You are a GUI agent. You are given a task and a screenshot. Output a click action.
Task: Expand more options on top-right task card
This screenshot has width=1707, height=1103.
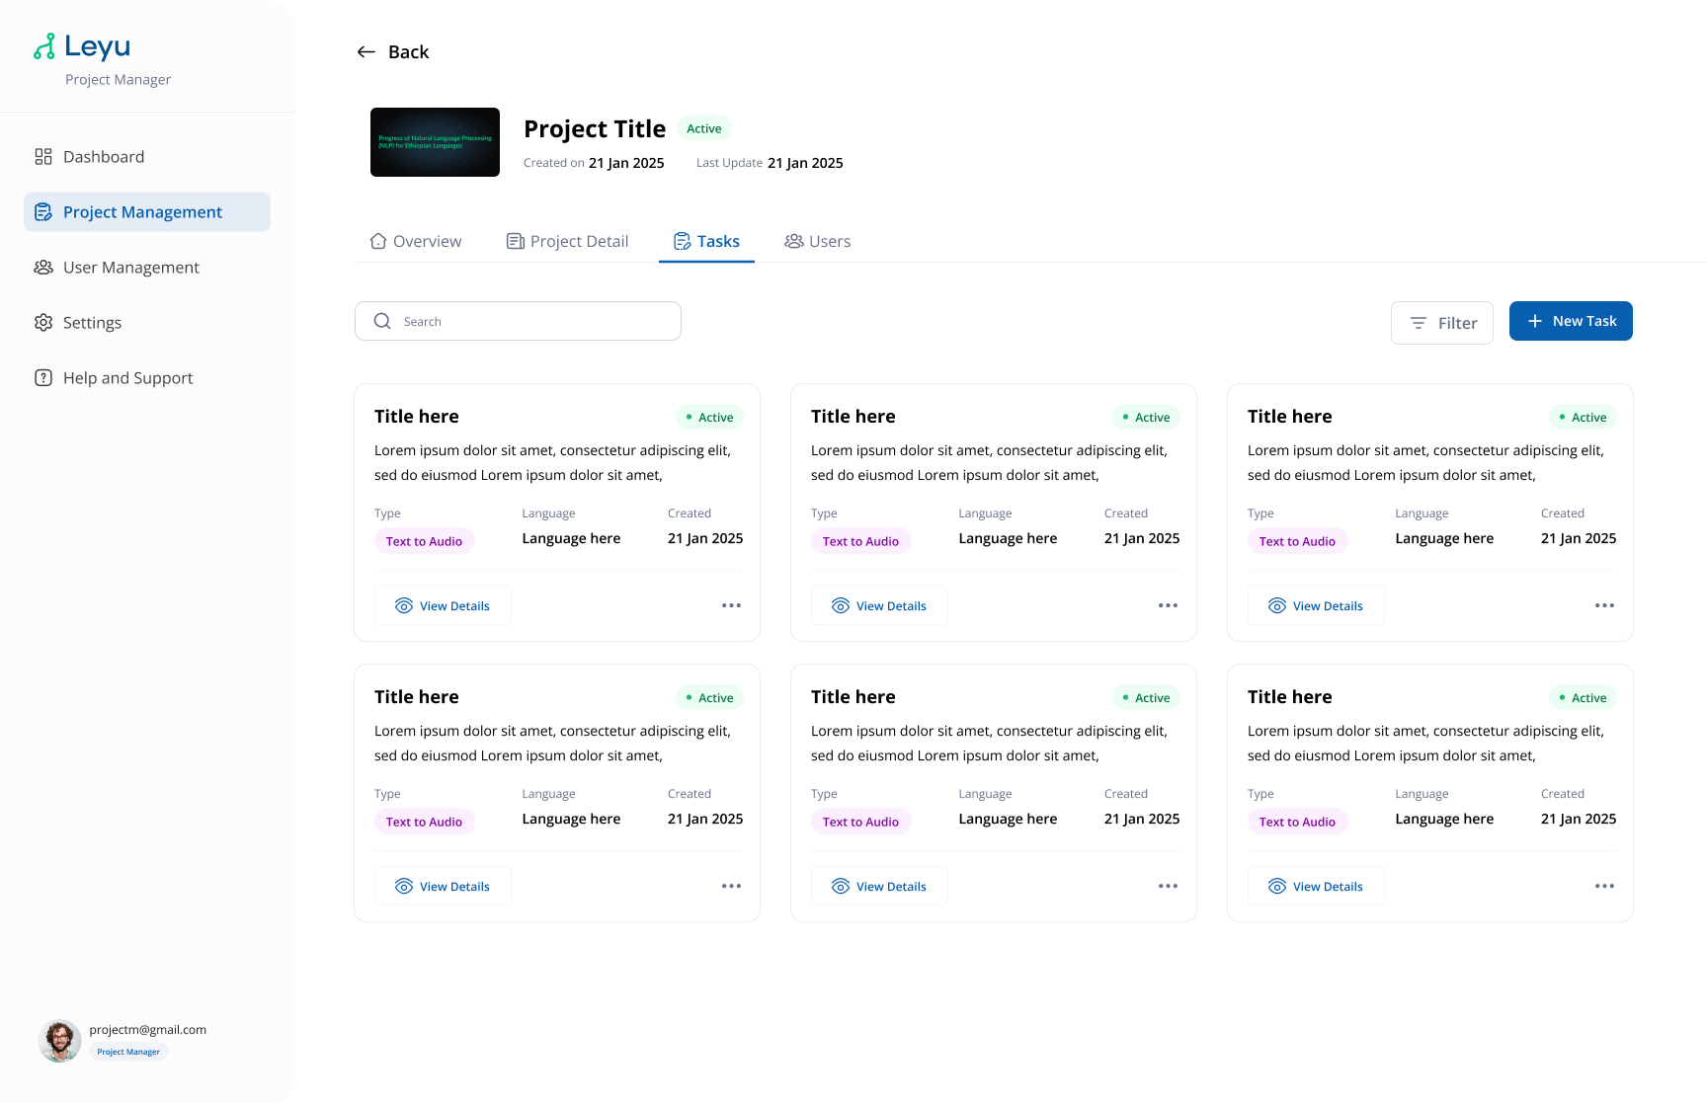coord(1604,605)
